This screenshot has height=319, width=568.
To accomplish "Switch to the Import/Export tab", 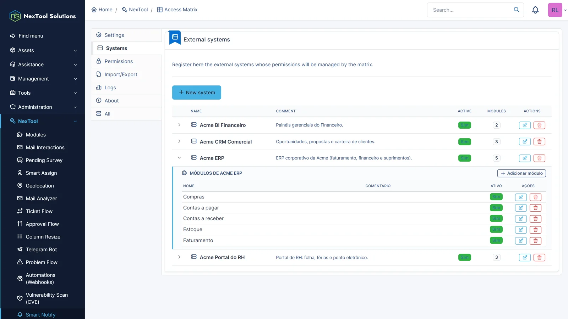I will 126,74.
